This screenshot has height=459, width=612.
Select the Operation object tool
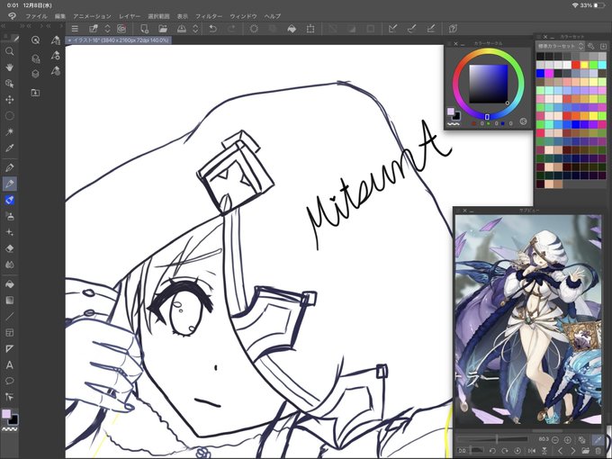click(9, 84)
